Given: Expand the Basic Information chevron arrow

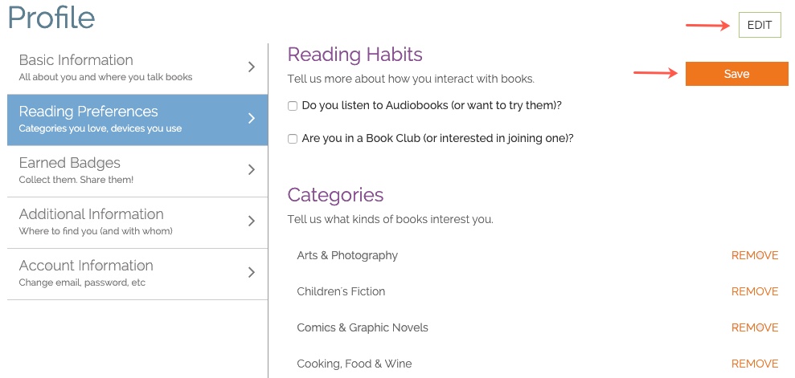Looking at the screenshot, I should (252, 67).
